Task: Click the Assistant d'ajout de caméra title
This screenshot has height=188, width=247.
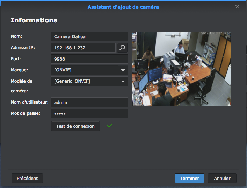Action: pyautogui.click(x=123, y=7)
